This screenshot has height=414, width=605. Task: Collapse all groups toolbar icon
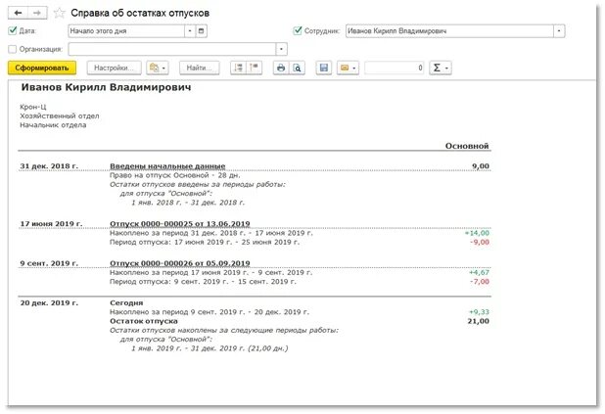coord(255,68)
